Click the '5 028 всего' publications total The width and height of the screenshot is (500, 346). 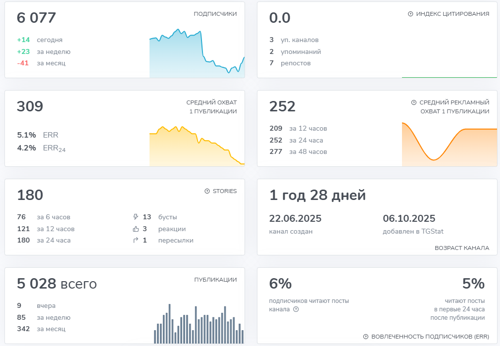pos(57,284)
